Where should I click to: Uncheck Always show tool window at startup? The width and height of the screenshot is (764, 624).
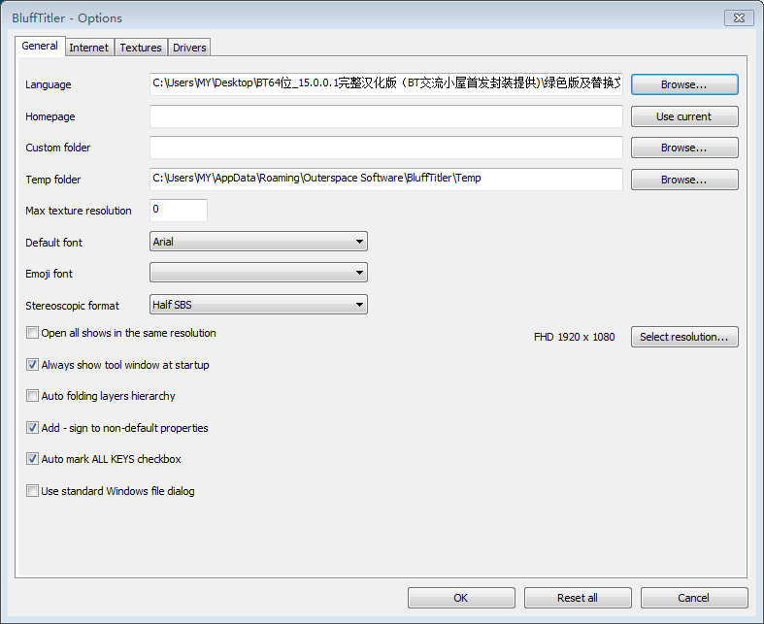click(x=33, y=365)
